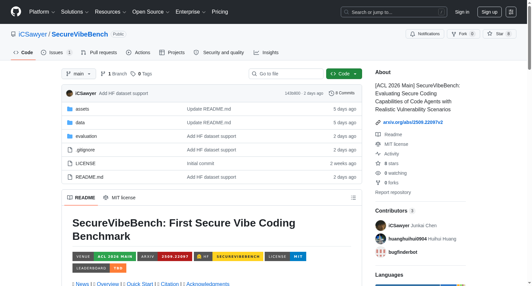The height and width of the screenshot is (286, 532).
Task: Open the SecureVibeBench repository name link
Action: tap(80, 34)
